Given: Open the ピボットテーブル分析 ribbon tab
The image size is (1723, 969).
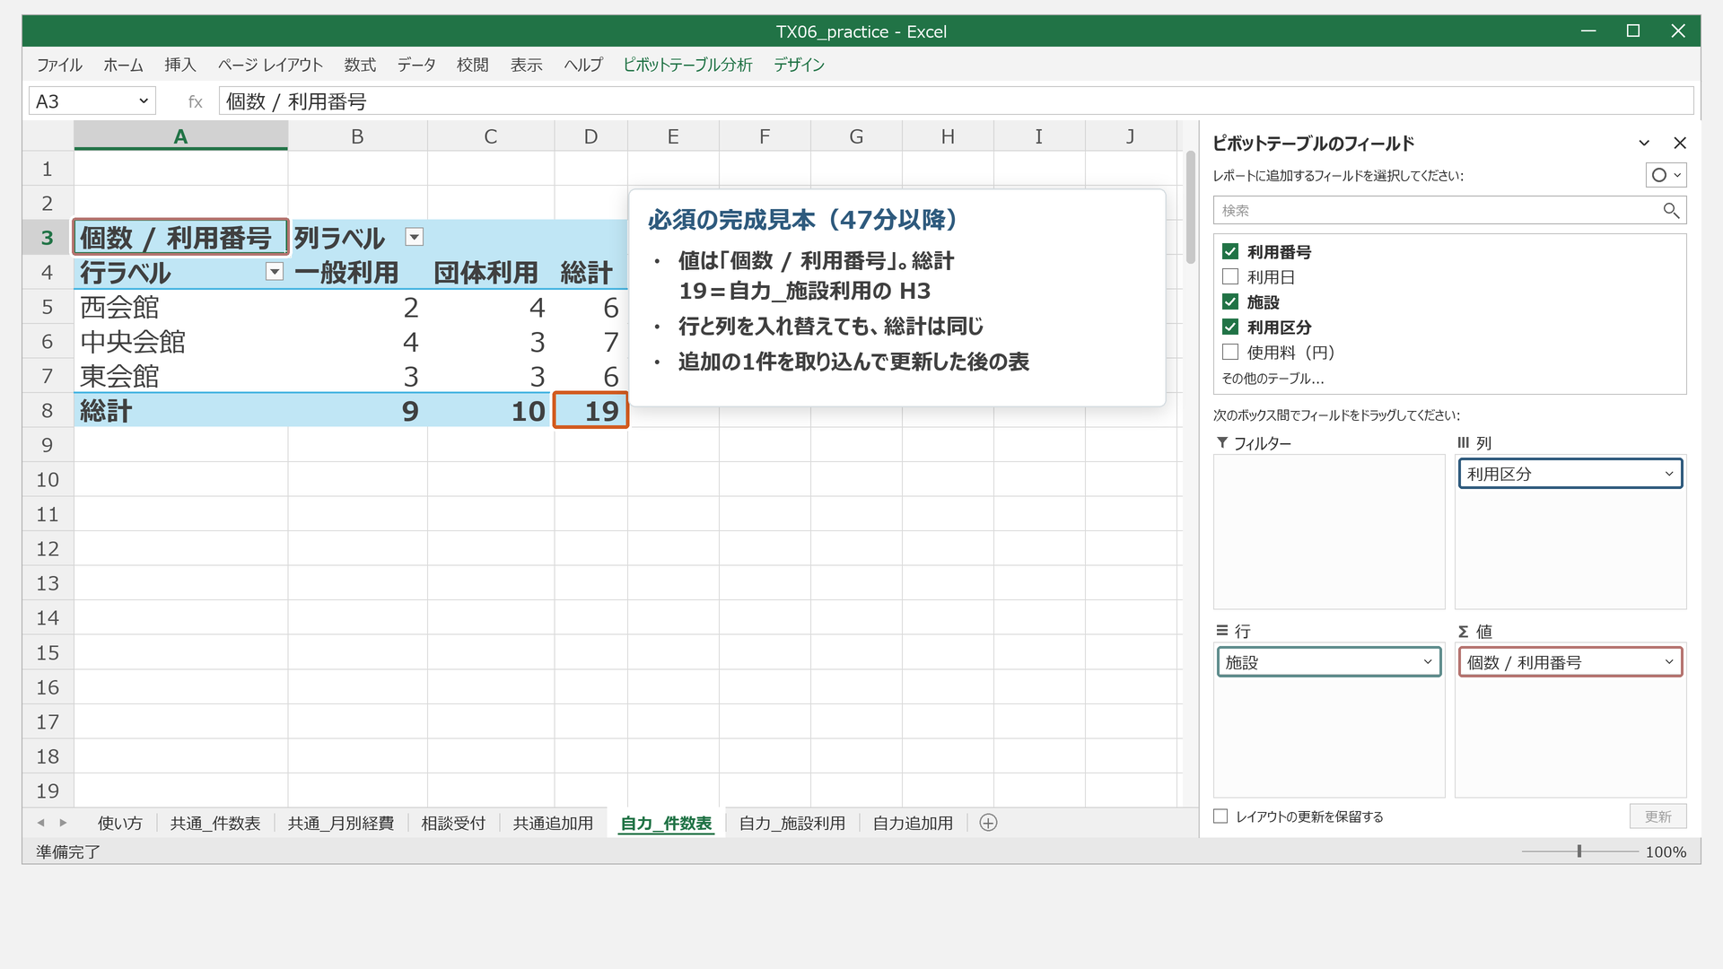Looking at the screenshot, I should click(687, 65).
